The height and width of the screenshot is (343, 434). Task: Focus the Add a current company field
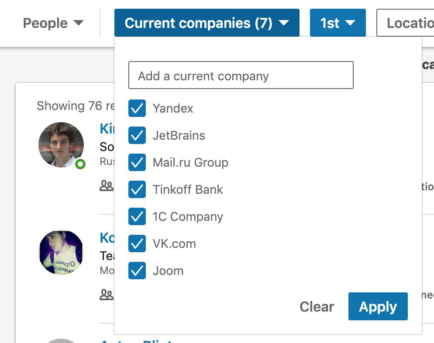(241, 75)
